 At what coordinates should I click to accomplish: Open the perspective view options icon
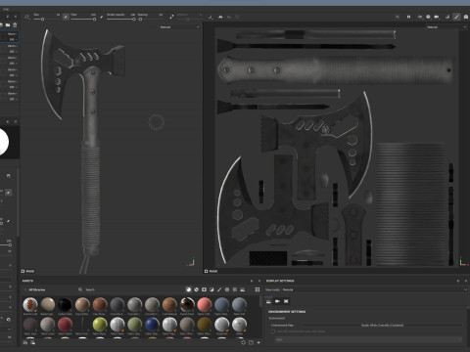[420, 17]
